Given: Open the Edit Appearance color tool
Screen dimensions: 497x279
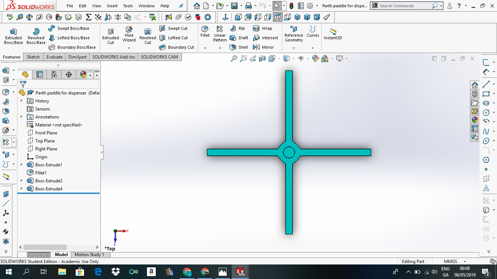Looking at the screenshot, I should click(315, 58).
